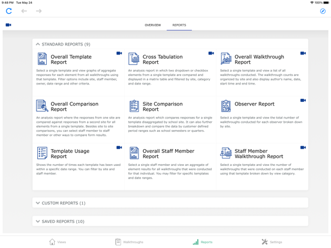Viewport: 331px width, 248px height.
Task: Open the page-level video camera icon
Action: [x=8, y=25]
